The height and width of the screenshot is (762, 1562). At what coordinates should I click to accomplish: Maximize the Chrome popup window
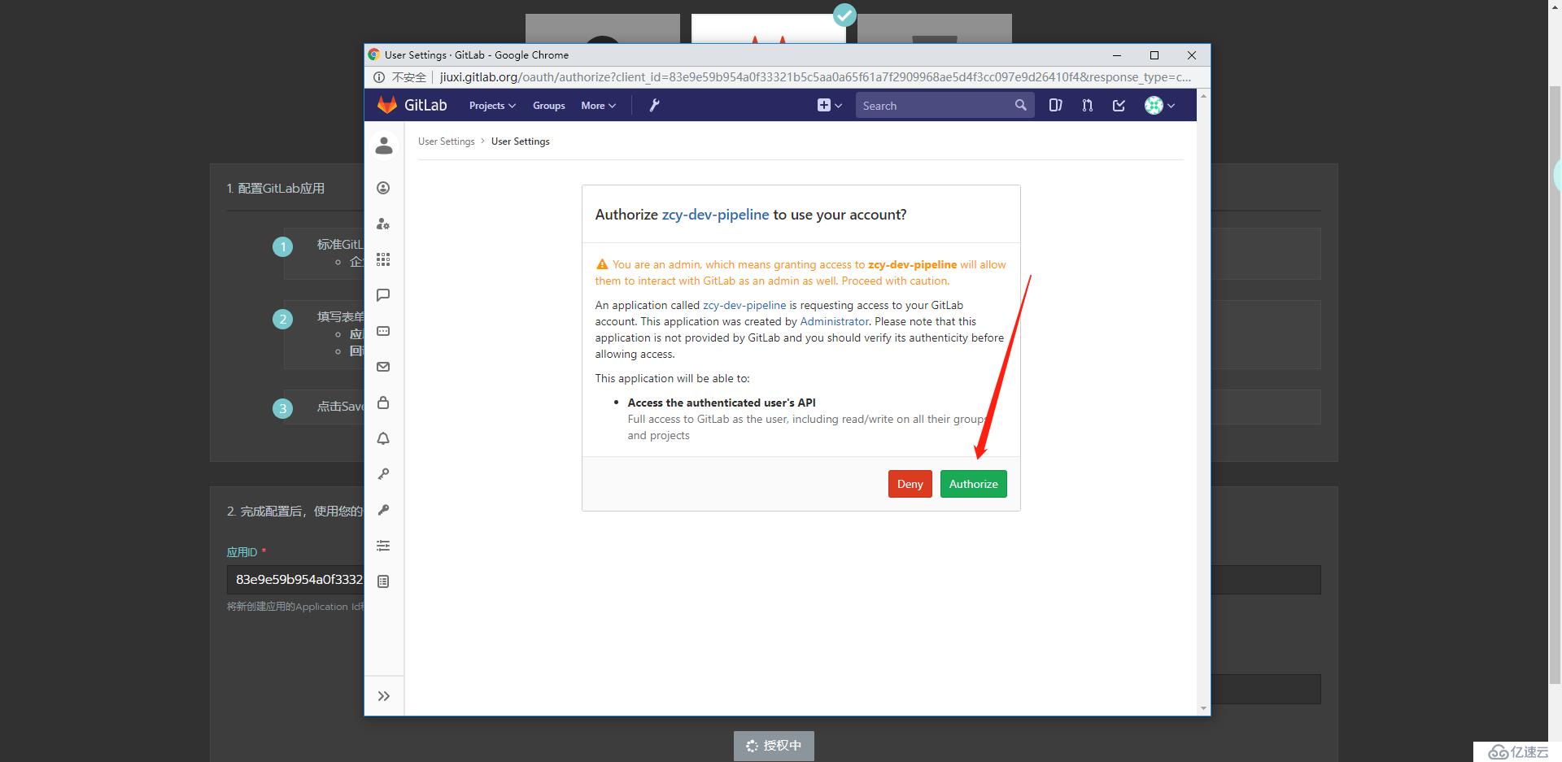click(x=1154, y=55)
